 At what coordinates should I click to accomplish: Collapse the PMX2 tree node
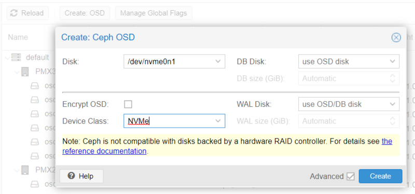(x=17, y=170)
